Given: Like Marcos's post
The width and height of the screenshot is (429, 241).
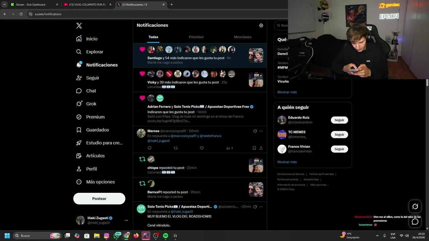Looking at the screenshot, I should [x=202, y=148].
